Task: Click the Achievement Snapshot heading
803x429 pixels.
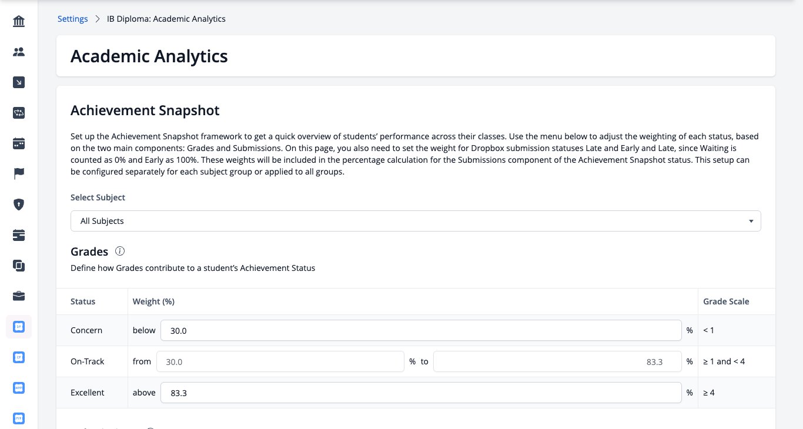Action: click(x=145, y=110)
